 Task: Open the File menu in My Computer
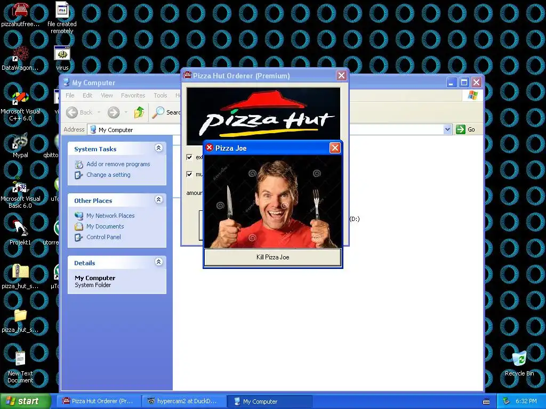pos(70,95)
